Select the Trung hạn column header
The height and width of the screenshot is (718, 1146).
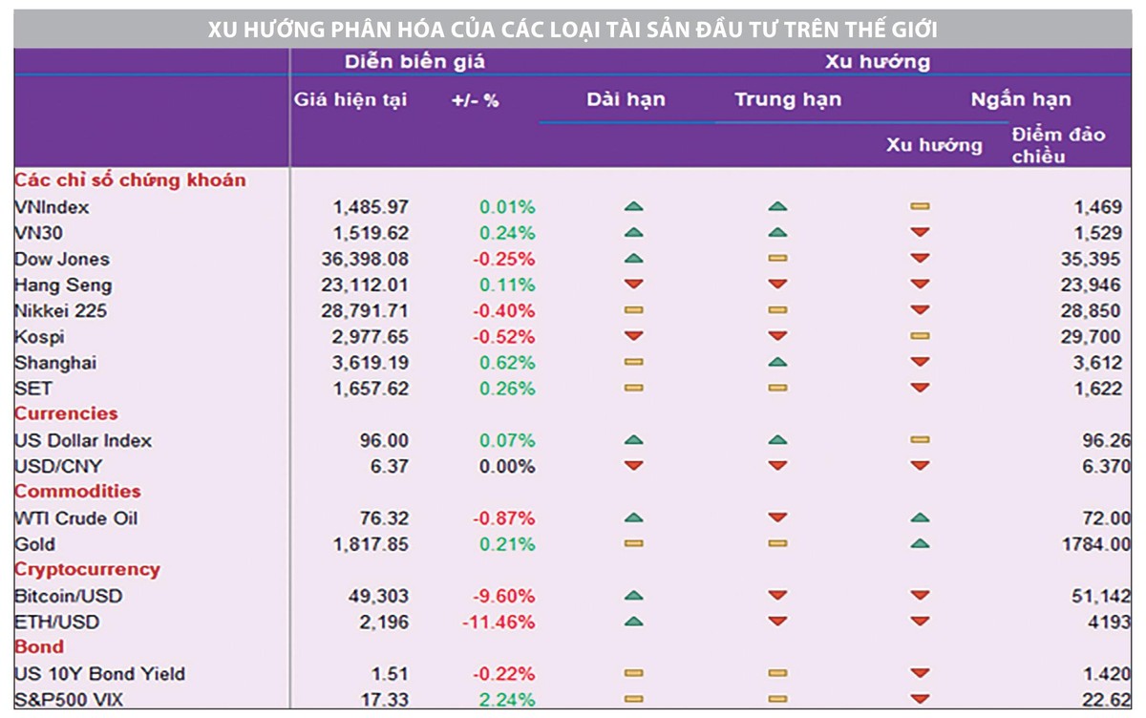pyautogui.click(x=788, y=99)
